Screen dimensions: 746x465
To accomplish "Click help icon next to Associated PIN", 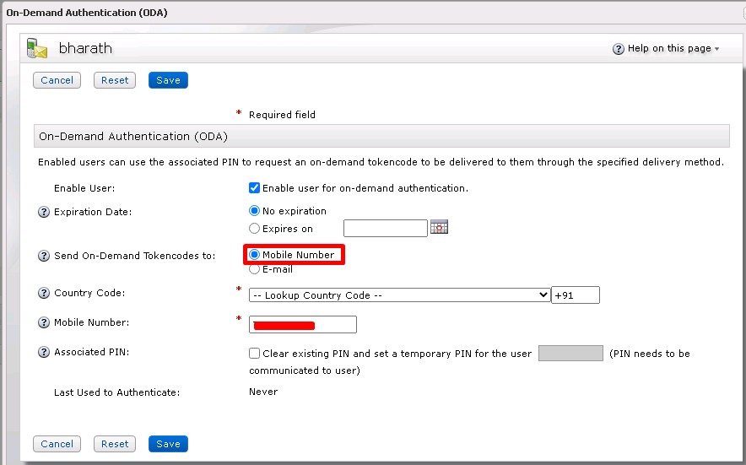I will [x=44, y=354].
